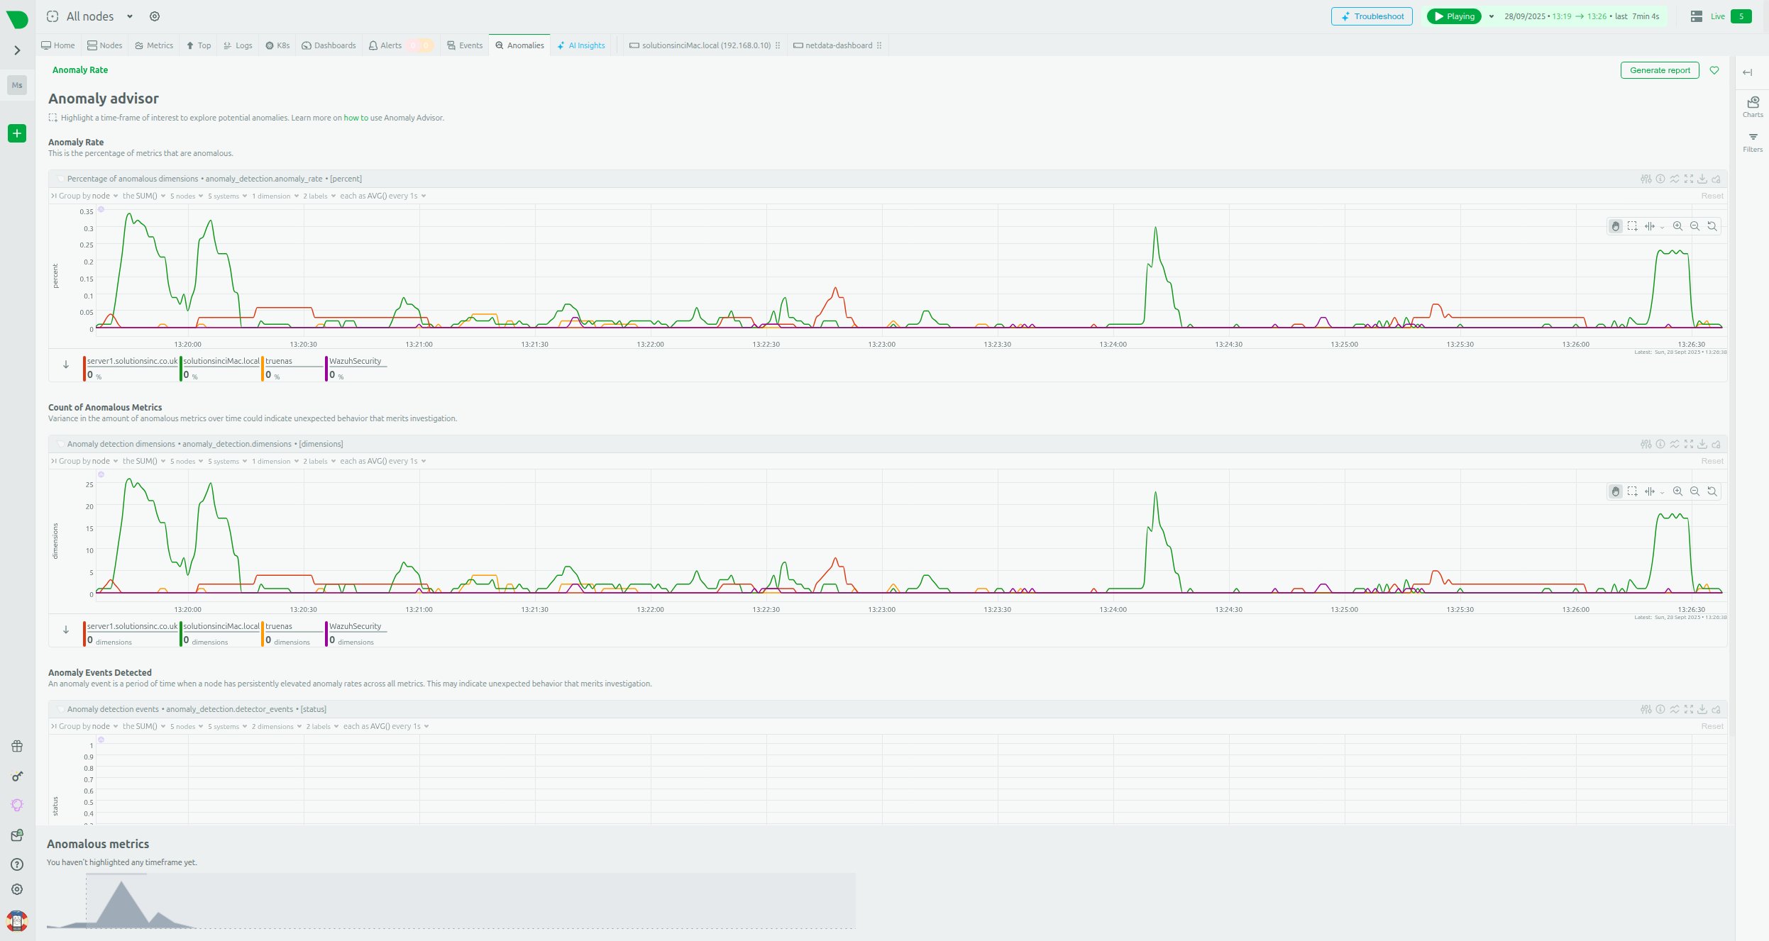Open fullscreen for Anomaly detection dimensions chart
The image size is (1769, 941).
tap(1689, 444)
